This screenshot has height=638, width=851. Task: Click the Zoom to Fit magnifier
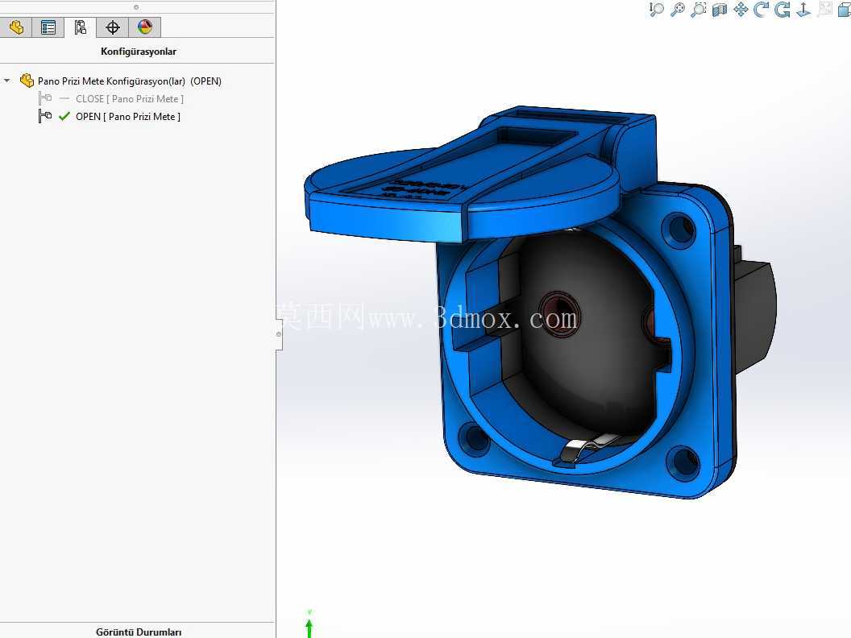(678, 9)
